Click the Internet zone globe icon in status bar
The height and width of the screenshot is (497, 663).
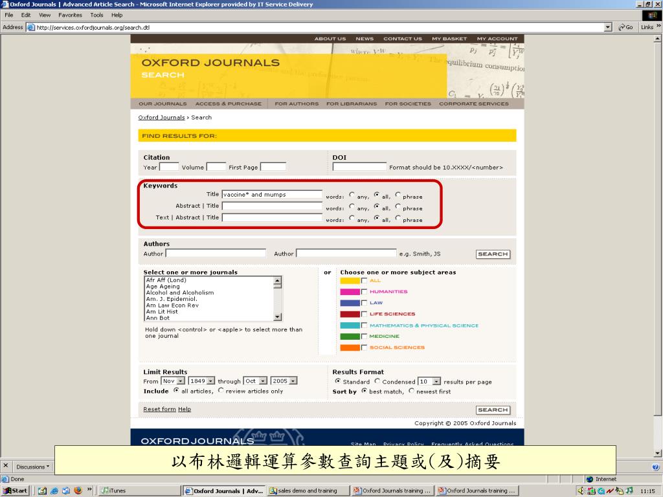[x=589, y=479]
